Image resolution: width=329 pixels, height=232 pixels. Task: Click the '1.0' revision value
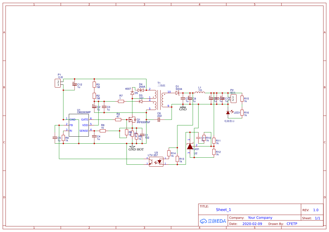coord(316,210)
